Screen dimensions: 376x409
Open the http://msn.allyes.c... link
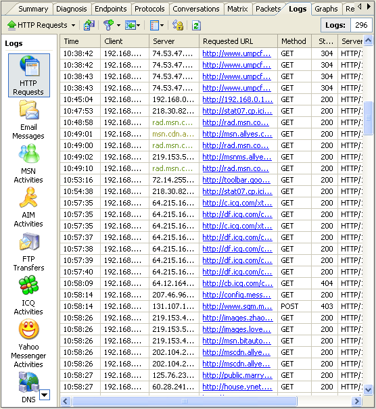coord(237,134)
